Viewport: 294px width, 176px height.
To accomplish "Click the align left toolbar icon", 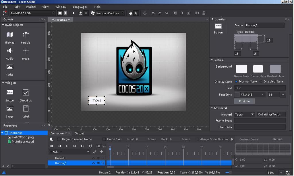I will pos(153,13).
